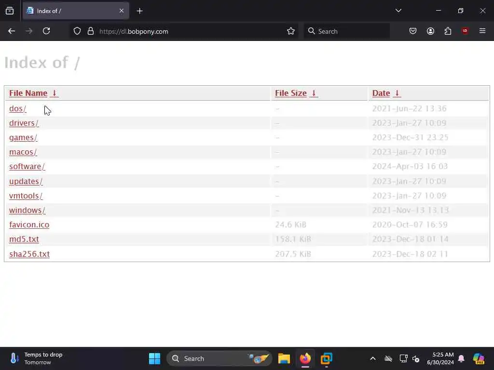This screenshot has width=494, height=370.
Task: Sort File Name descending arrow
Action: (54, 93)
